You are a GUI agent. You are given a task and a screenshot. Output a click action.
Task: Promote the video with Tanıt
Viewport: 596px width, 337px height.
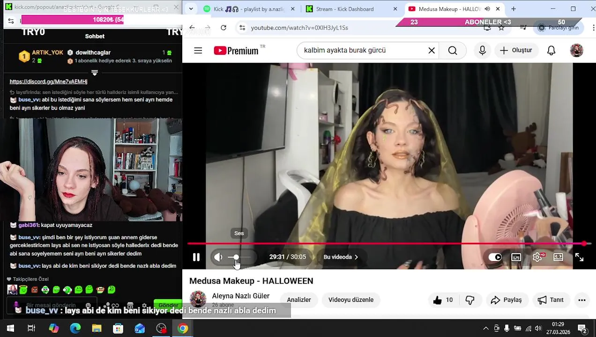point(551,300)
